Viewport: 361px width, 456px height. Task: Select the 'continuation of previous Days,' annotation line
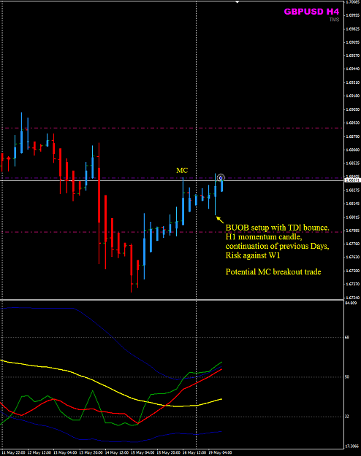point(278,246)
